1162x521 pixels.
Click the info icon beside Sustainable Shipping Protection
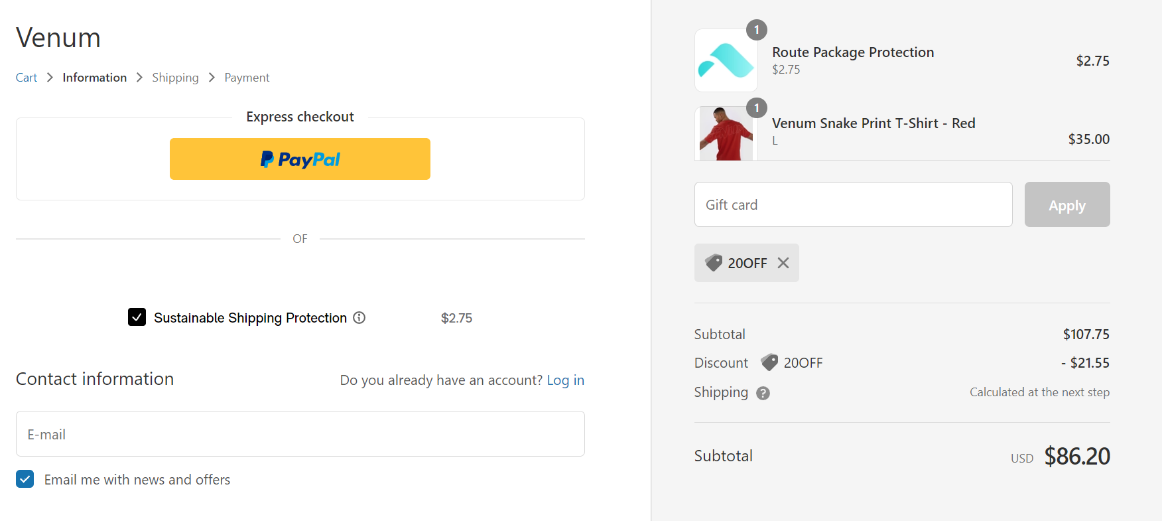359,318
